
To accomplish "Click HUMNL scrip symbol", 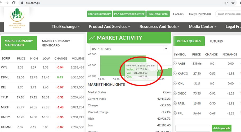I will click(6, 127).
